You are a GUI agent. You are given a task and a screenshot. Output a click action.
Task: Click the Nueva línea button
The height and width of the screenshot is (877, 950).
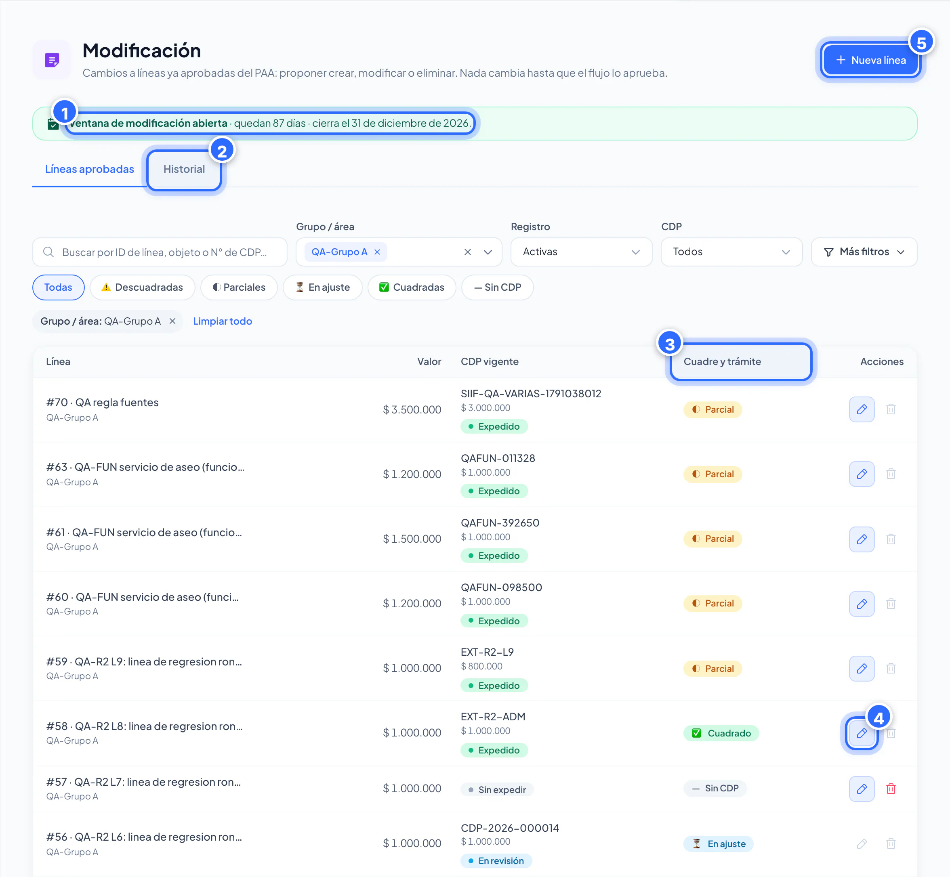pos(871,60)
